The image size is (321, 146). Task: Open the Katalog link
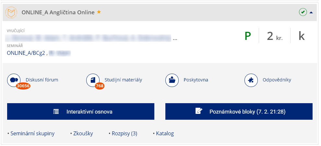pos(165,133)
